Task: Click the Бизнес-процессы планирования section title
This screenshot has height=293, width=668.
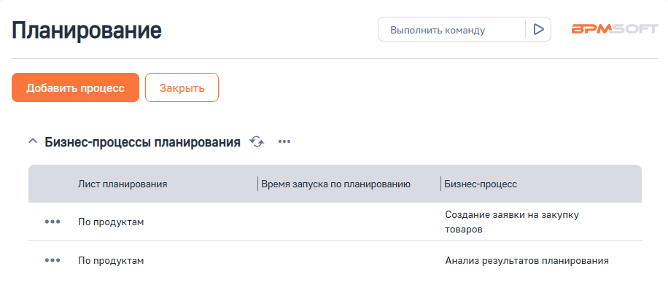Action: (143, 142)
